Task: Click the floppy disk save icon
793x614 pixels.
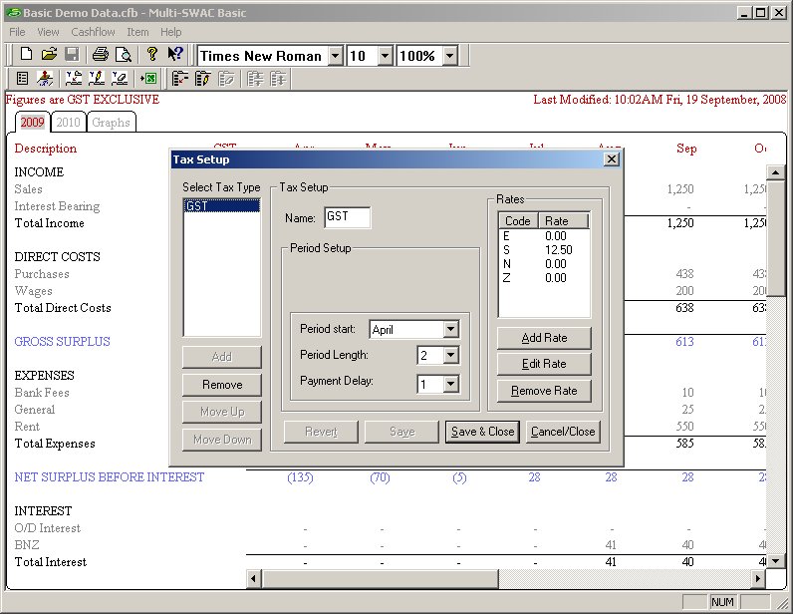Action: click(73, 54)
